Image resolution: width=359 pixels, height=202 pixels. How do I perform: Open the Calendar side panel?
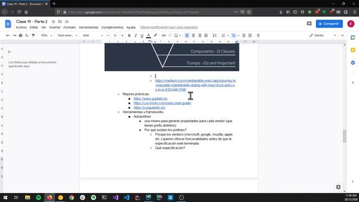(353, 38)
